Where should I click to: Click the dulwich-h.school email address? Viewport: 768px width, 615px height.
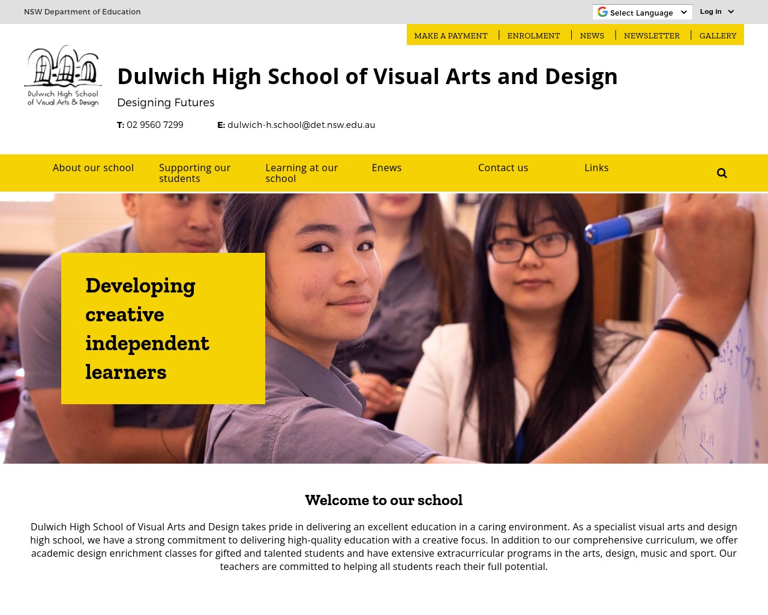pyautogui.click(x=301, y=125)
